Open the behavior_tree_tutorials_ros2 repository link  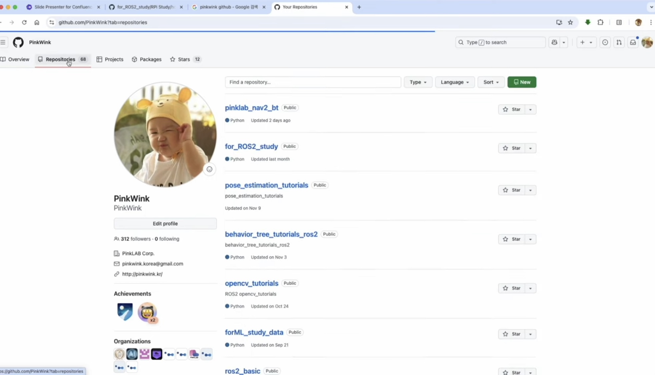271,234
